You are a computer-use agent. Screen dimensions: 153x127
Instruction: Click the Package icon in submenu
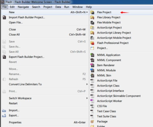(92, 121)
